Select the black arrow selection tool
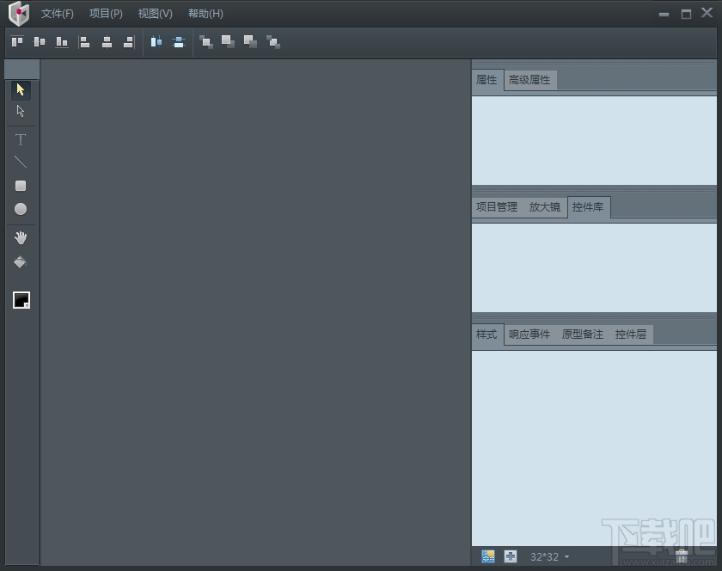The height and width of the screenshot is (571, 722). [x=21, y=89]
